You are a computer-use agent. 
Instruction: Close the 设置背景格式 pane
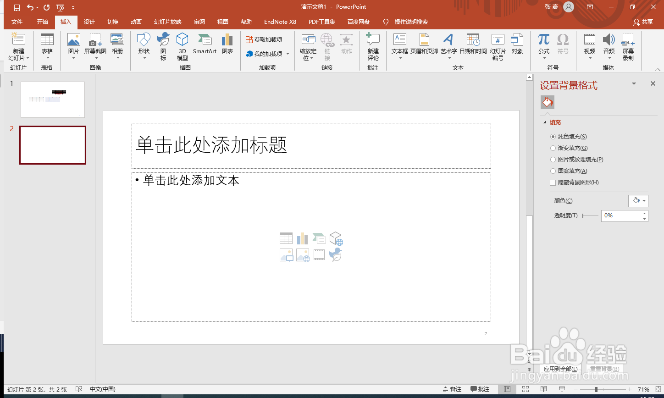pos(653,83)
